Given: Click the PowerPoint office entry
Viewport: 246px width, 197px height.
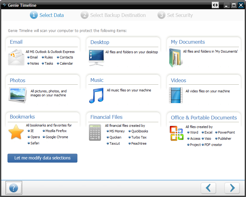Looking at the screenshot, I should tap(225, 132).
